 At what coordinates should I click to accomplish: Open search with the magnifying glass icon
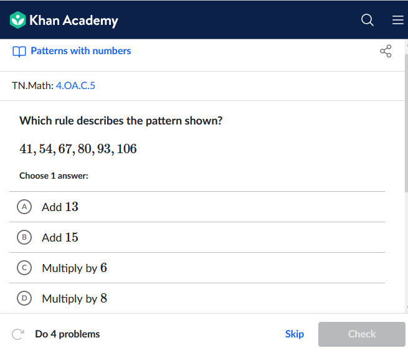367,20
